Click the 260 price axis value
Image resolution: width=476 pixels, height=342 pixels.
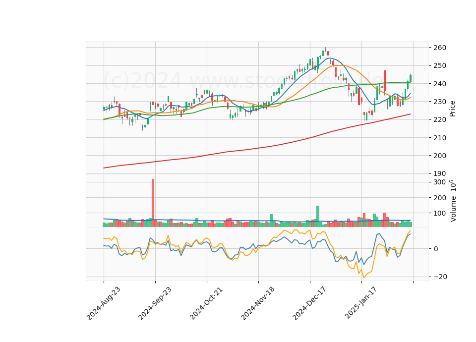click(x=440, y=48)
